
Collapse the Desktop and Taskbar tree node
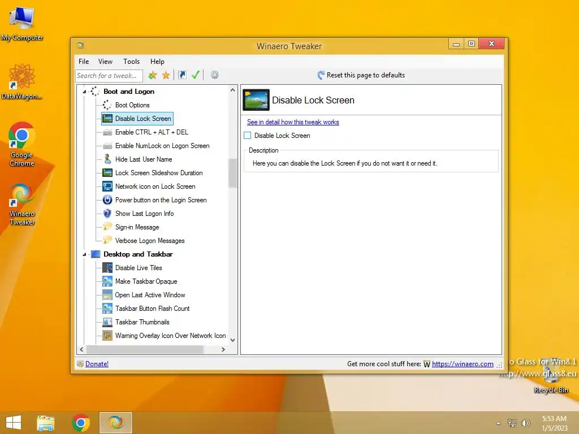pos(84,254)
